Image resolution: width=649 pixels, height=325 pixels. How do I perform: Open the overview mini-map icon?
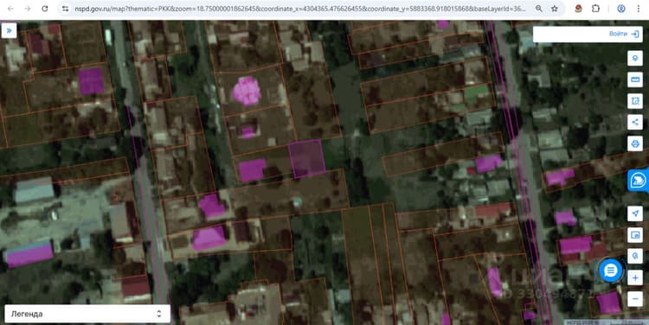[635, 235]
